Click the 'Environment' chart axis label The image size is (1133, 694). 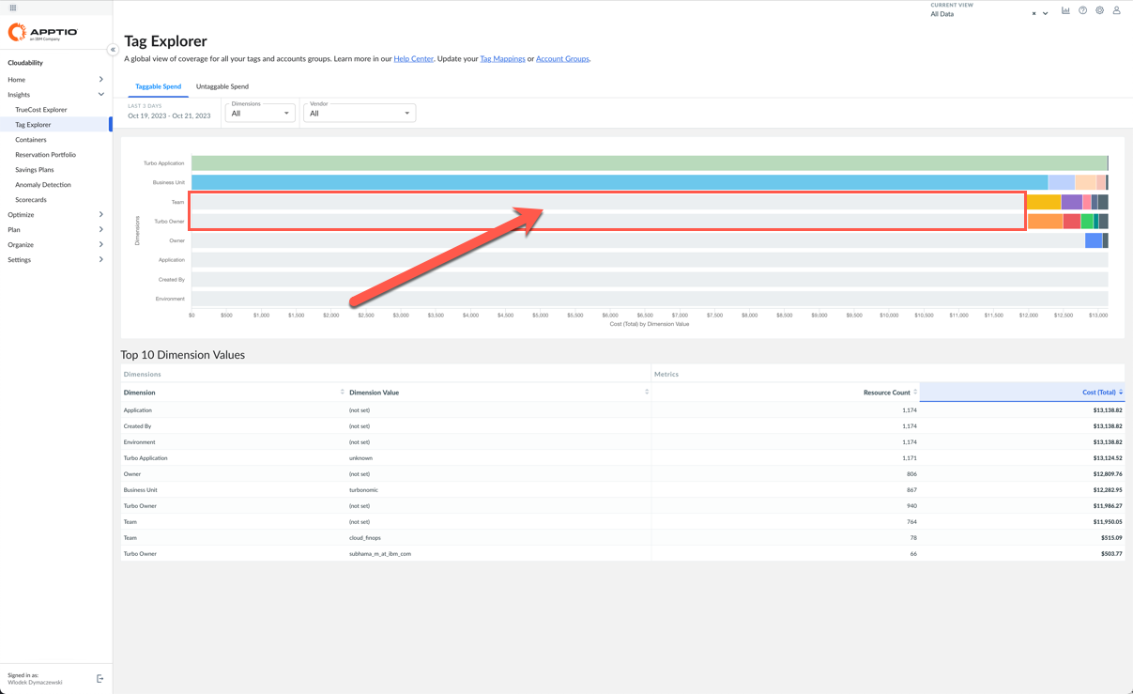170,299
